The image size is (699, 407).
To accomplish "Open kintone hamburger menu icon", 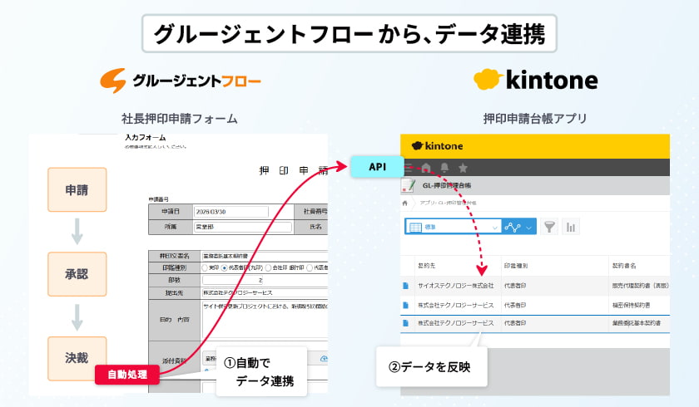I will pyautogui.click(x=409, y=168).
